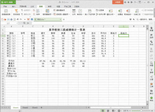This screenshot has height=112, width=155.
Task: Open the 审阅 ribbon tab
Action: pos(50,6)
